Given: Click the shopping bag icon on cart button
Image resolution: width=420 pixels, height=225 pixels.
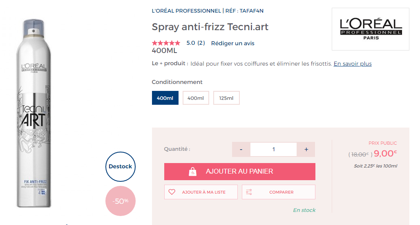Looking at the screenshot, I should point(193,172).
